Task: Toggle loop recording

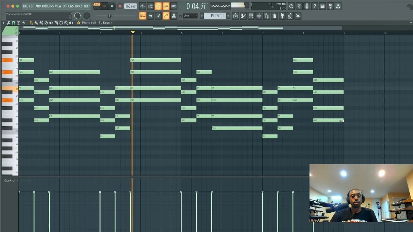Action: [x=174, y=6]
